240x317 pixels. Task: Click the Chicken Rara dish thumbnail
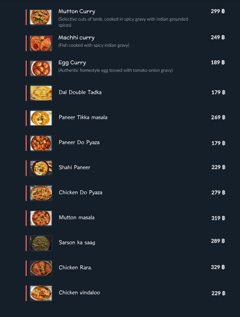point(41,268)
